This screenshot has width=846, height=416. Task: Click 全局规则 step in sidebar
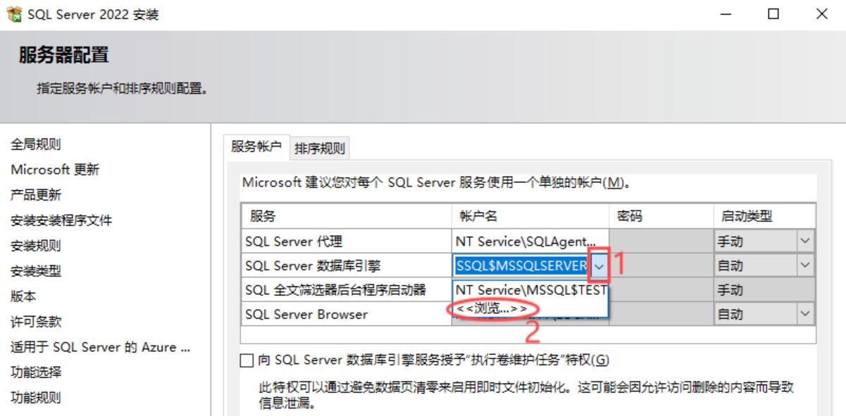click(x=36, y=144)
